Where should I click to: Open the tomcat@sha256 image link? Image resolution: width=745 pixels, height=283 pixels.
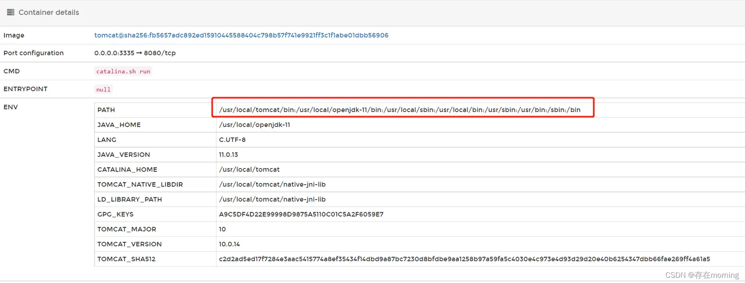coord(241,36)
